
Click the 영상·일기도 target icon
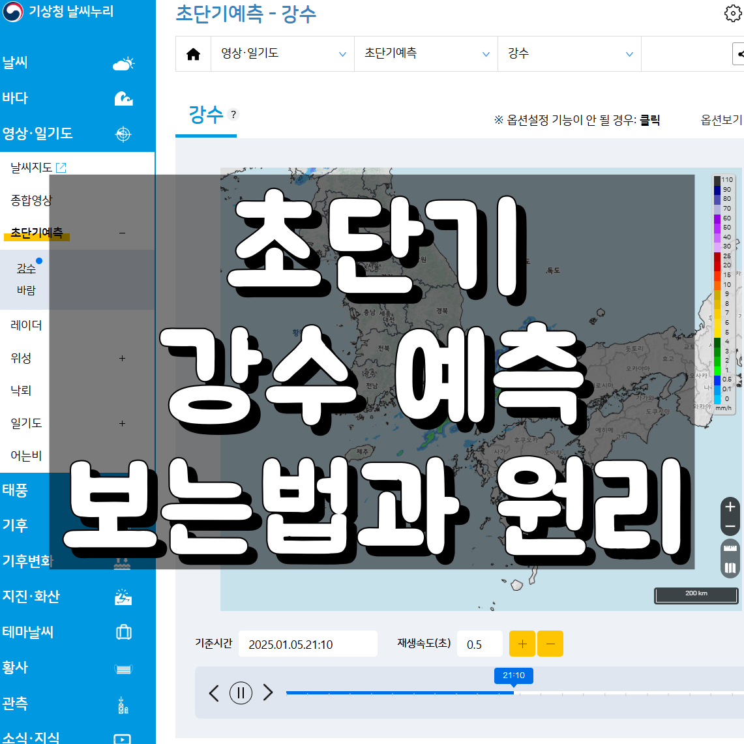click(x=123, y=134)
